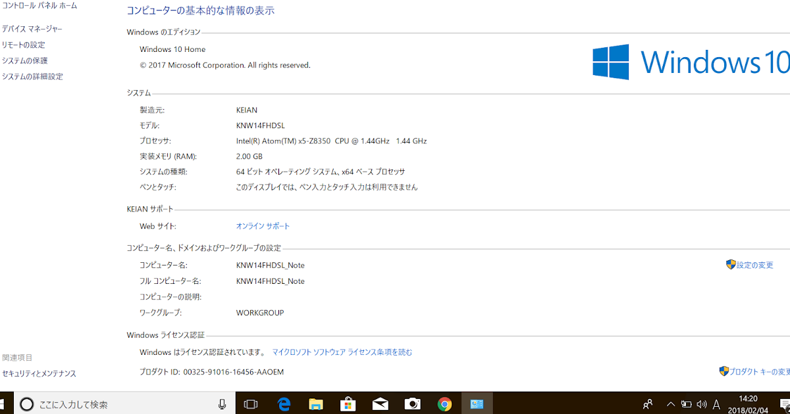Launch Google Chrome from taskbar
The image size is (790, 414).
(x=444, y=404)
